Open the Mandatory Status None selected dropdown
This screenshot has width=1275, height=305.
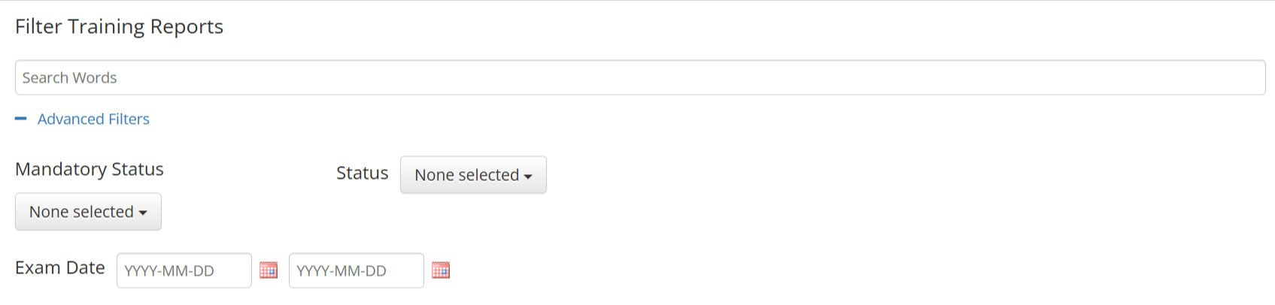[88, 212]
